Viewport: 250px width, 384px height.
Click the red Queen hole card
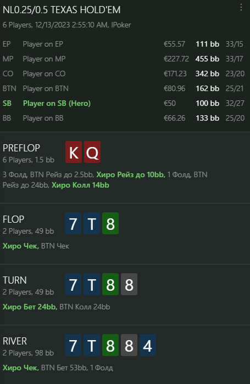[x=92, y=152]
